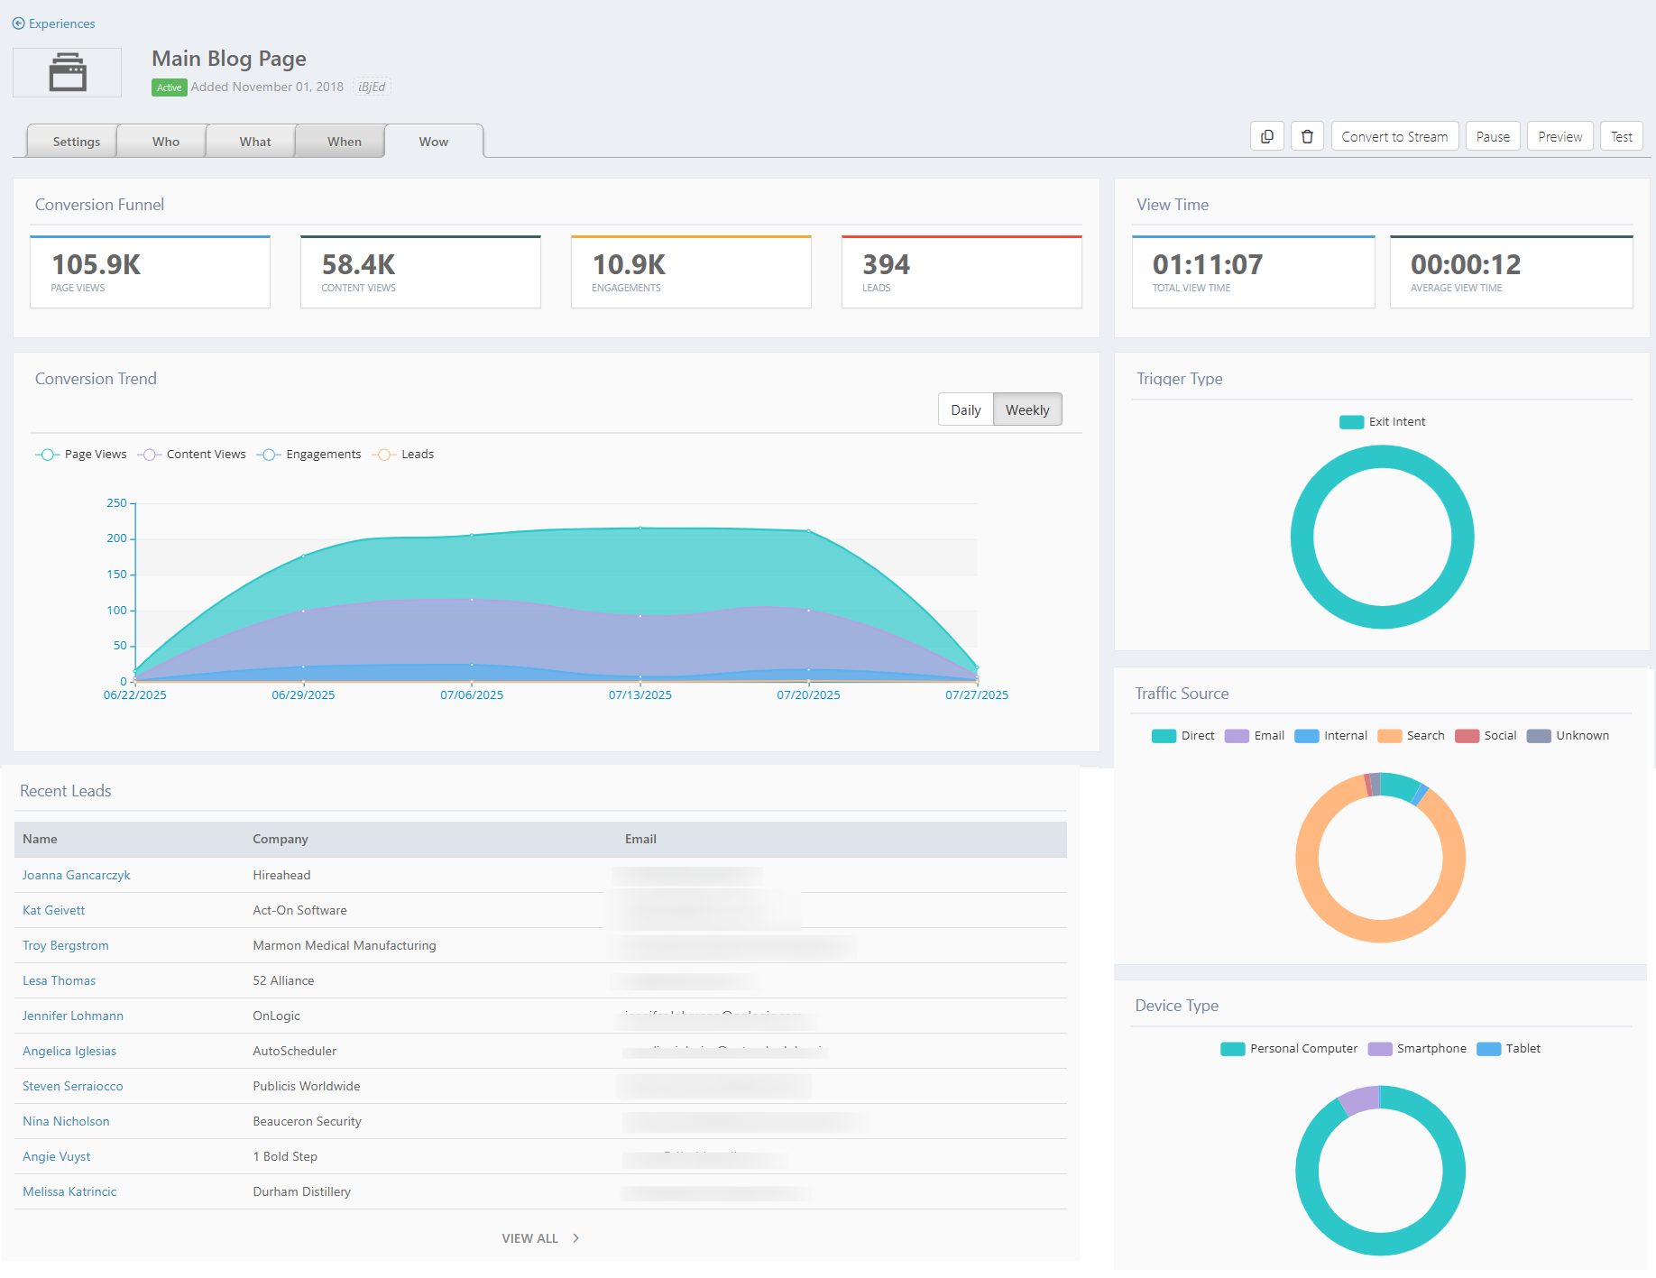Toggle Tablet device legend swatch
The image size is (1656, 1278).
click(x=1488, y=1049)
